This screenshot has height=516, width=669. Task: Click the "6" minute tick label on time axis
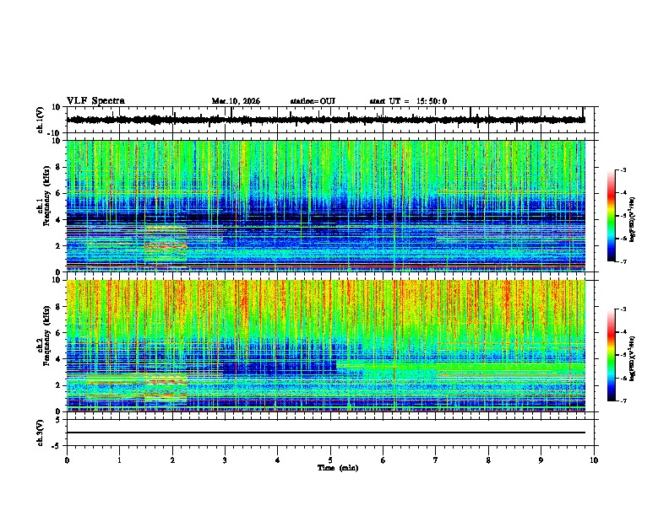(383, 460)
